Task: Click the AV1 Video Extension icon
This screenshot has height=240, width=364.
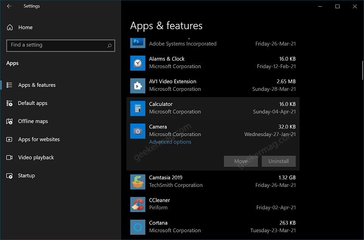Action: (x=138, y=86)
